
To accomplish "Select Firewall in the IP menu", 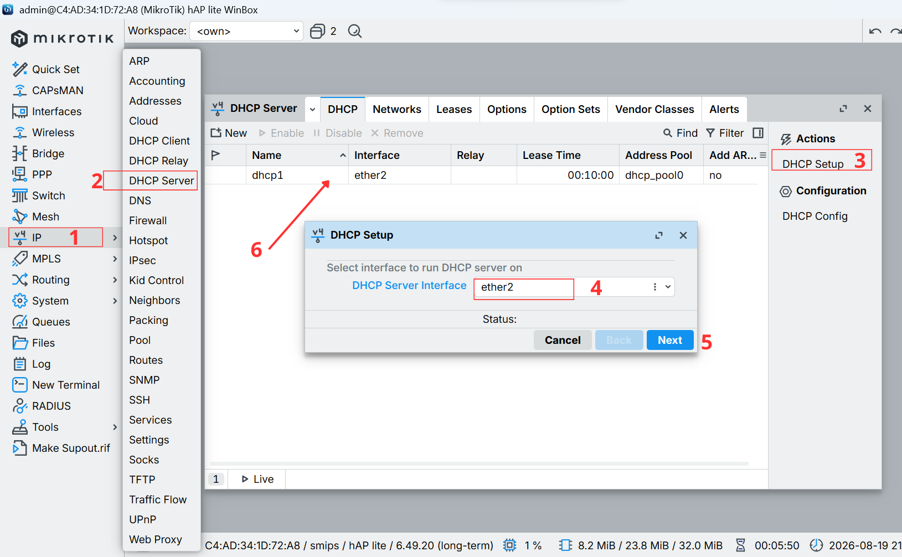I will coord(148,220).
